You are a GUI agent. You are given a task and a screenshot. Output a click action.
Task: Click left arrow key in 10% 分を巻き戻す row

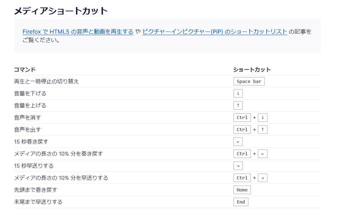coord(262,154)
